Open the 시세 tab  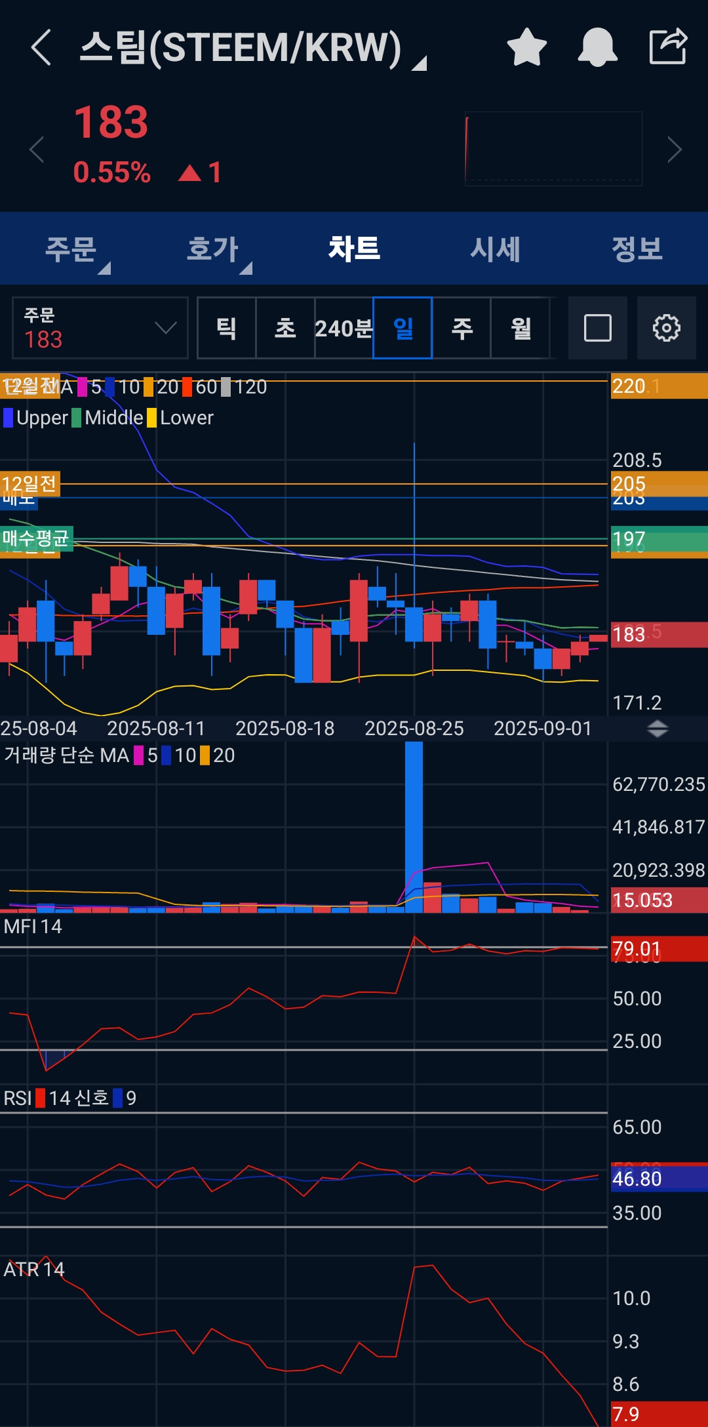point(496,249)
